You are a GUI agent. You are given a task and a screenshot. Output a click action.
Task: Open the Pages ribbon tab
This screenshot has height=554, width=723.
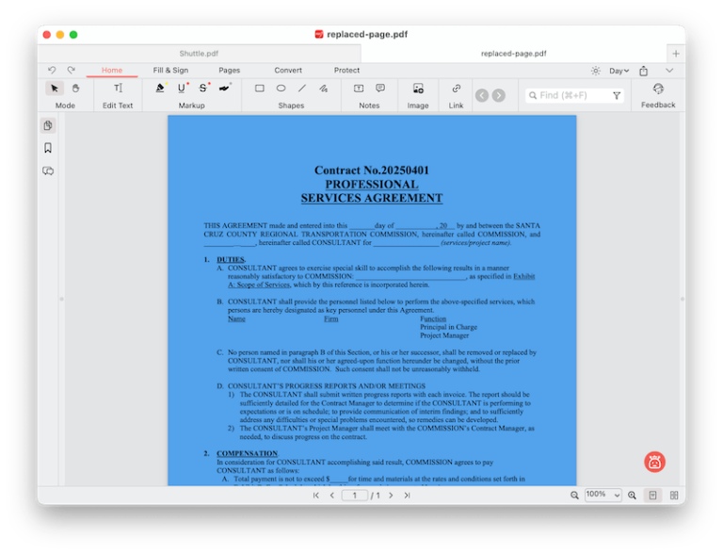click(229, 70)
